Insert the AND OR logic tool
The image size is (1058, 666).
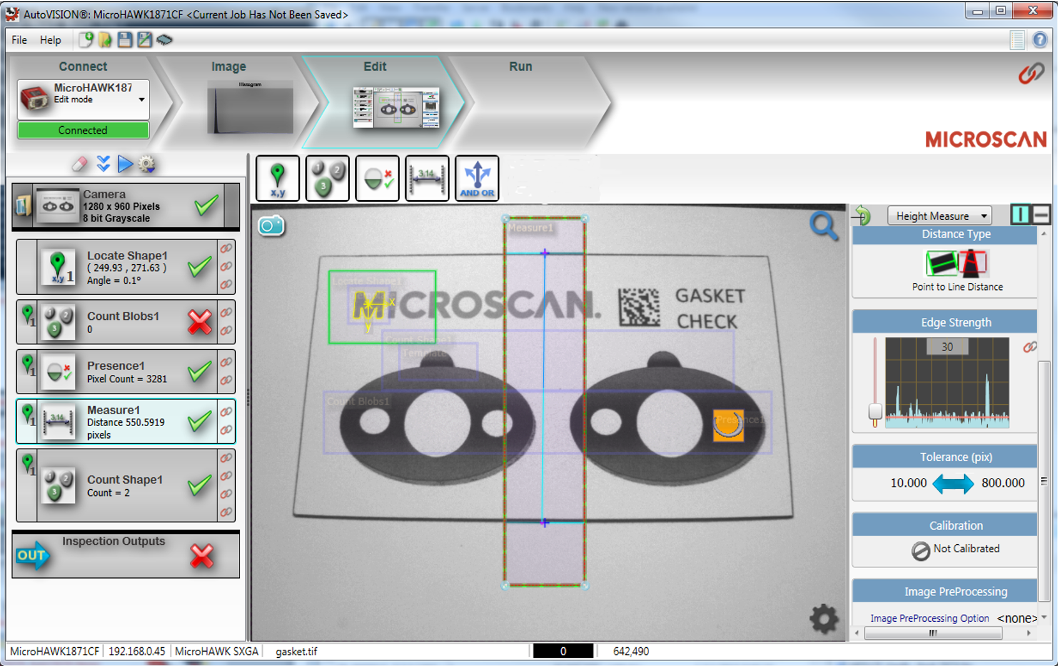click(x=477, y=178)
